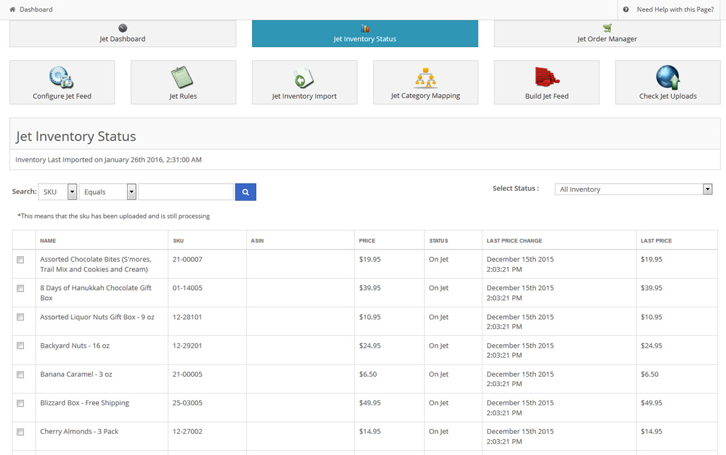Click the $6.50 value in the PRICE column
Viewport: 726px width, 455px height.
click(x=368, y=374)
